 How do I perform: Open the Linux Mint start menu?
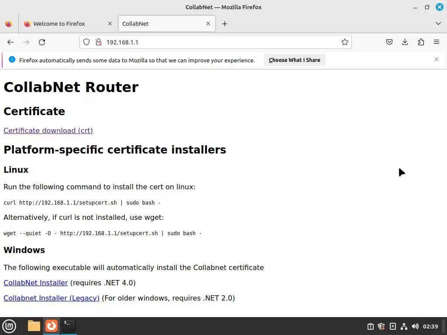click(x=10, y=326)
